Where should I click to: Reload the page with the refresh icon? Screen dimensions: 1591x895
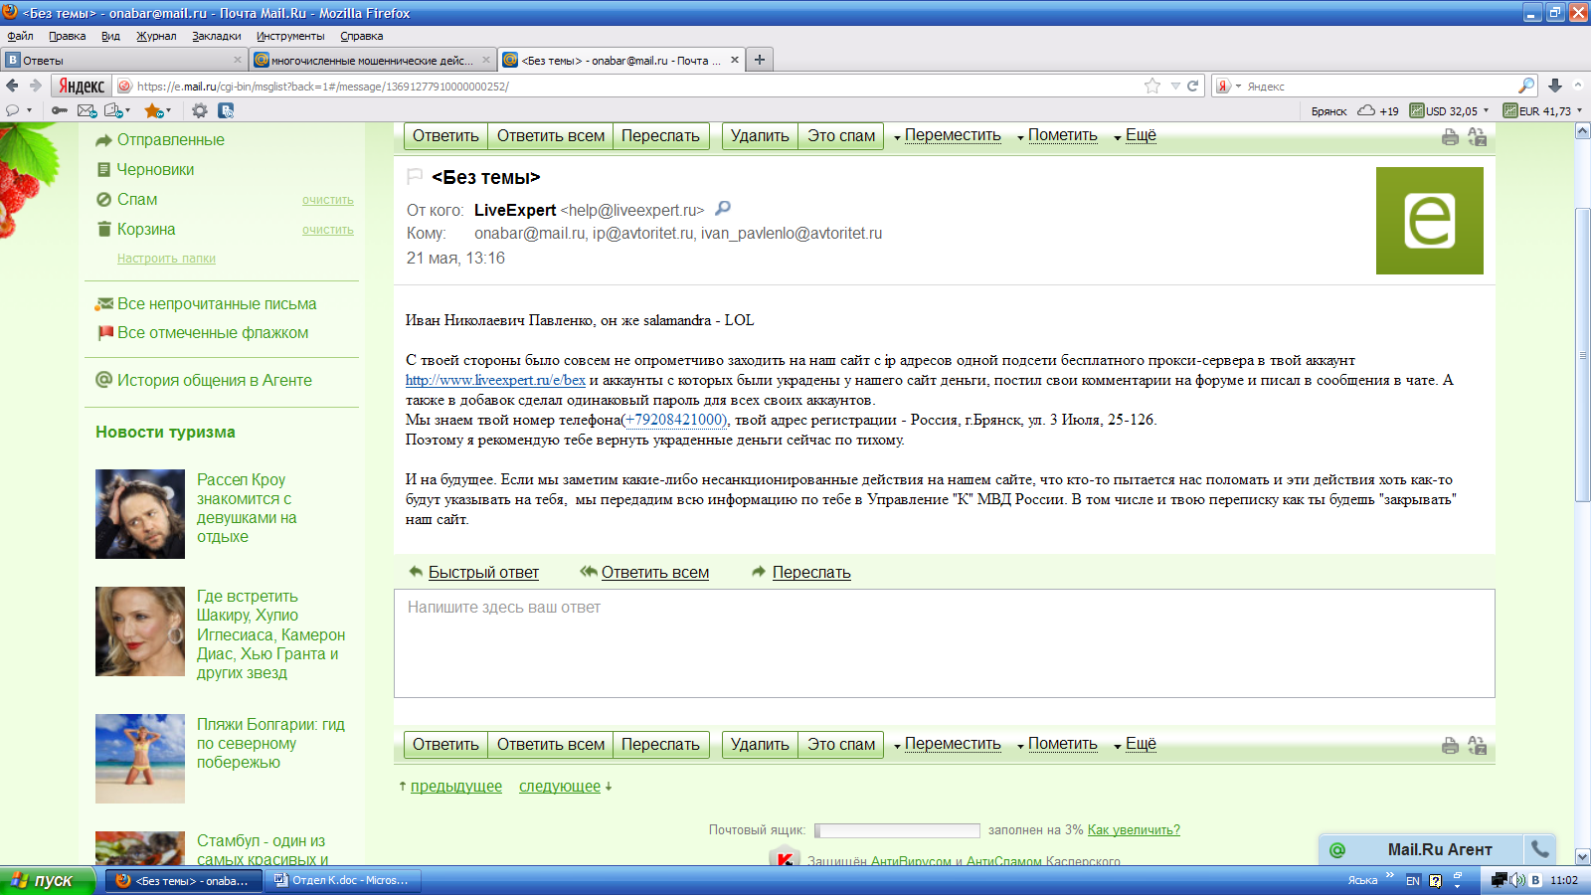1192,86
